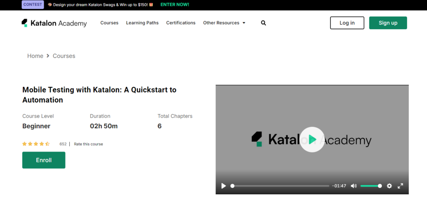Image resolution: width=427 pixels, height=205 pixels.
Task: Open the search magnifier icon
Action: pos(264,23)
